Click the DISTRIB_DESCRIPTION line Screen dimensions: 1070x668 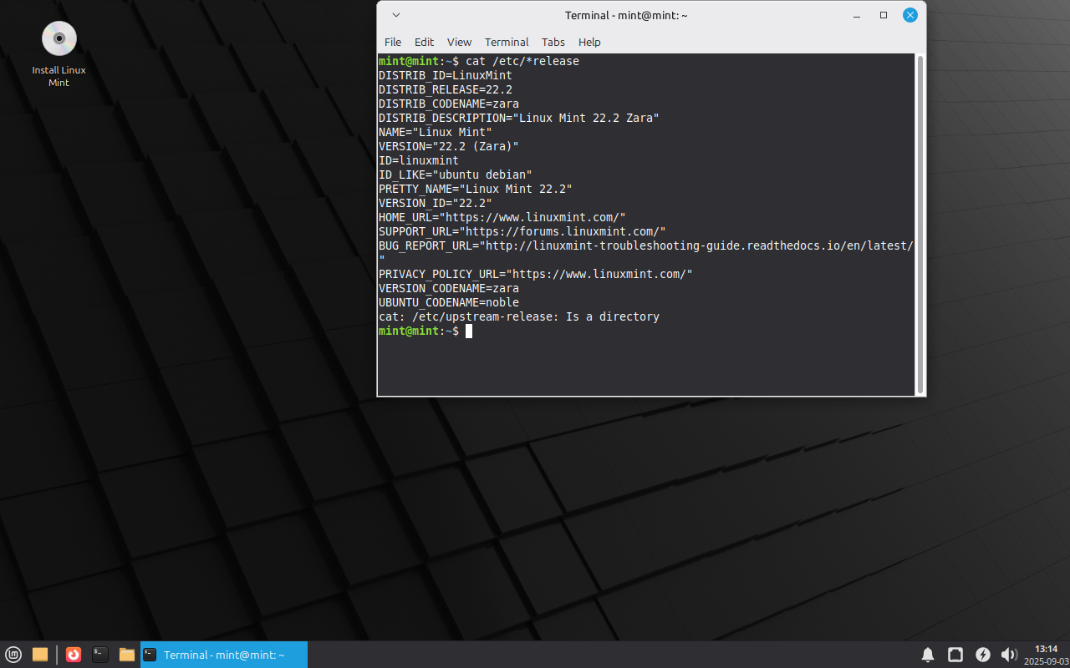[519, 118]
